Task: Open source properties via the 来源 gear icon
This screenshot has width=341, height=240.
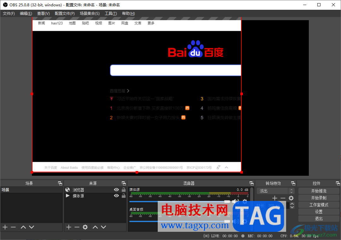Action: coord(85,227)
